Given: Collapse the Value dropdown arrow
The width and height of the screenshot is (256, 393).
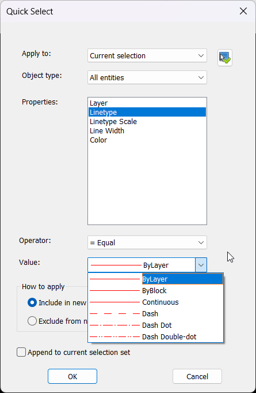Looking at the screenshot, I should click(201, 265).
